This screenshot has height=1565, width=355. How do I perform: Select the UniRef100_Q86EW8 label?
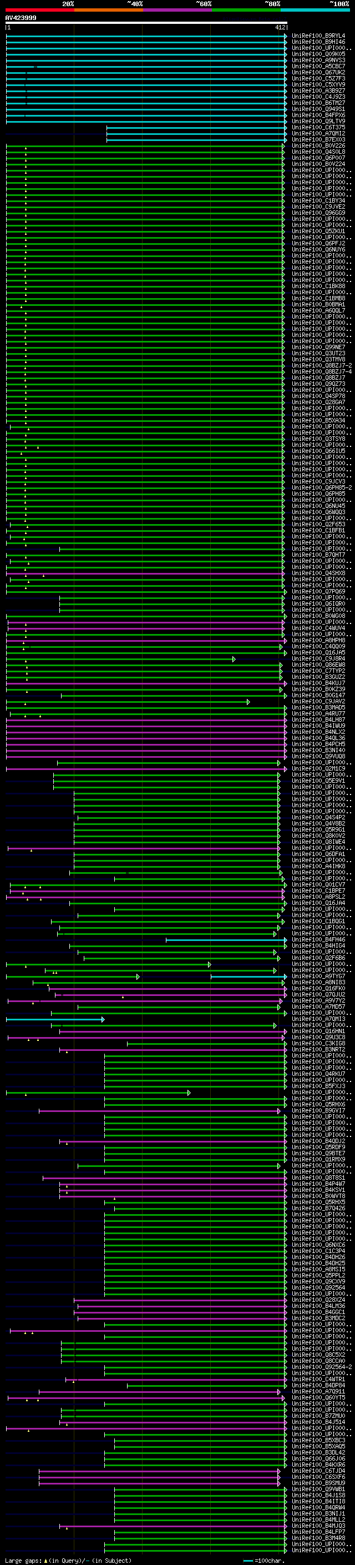pos(318,665)
